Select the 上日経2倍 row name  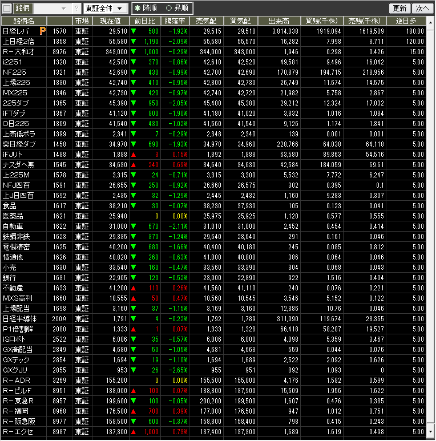[19, 42]
